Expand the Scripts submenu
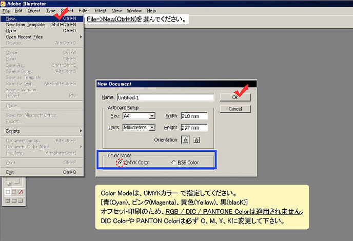 click(42, 131)
